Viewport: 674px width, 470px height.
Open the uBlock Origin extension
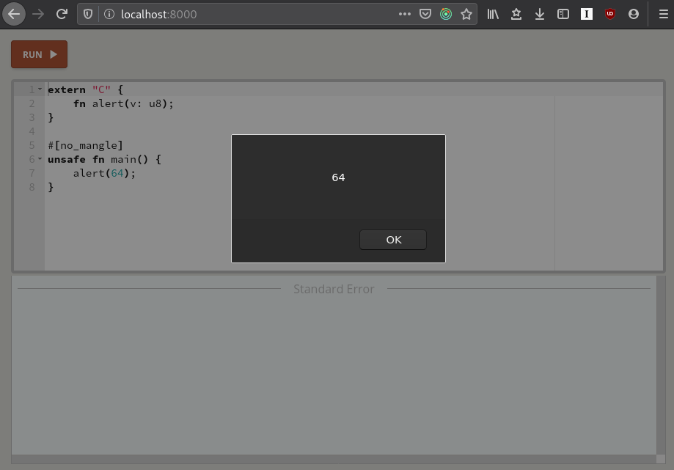(x=610, y=14)
